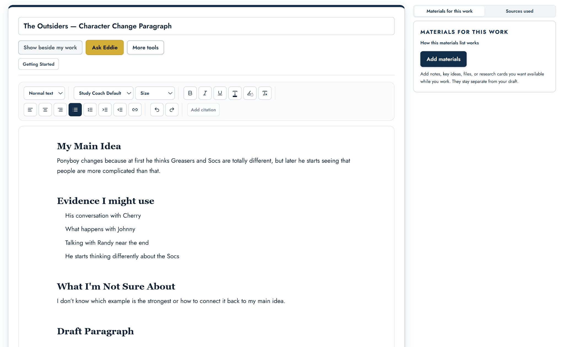Click 'Talking with Randy near the end'
This screenshot has width=564, height=347.
pos(107,243)
